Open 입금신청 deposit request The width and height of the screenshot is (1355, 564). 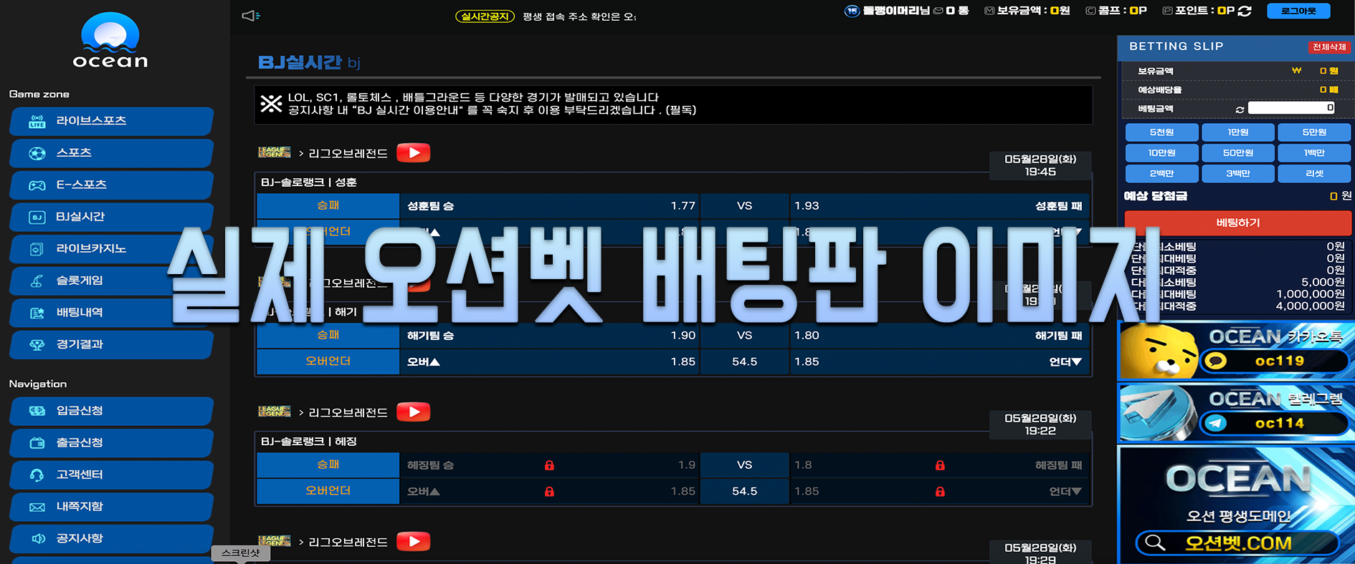pos(112,411)
